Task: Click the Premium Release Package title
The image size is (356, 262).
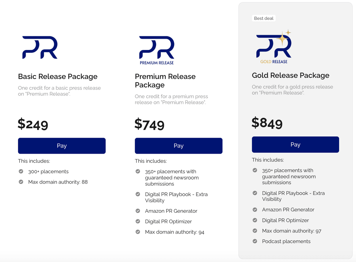Action: pos(165,80)
